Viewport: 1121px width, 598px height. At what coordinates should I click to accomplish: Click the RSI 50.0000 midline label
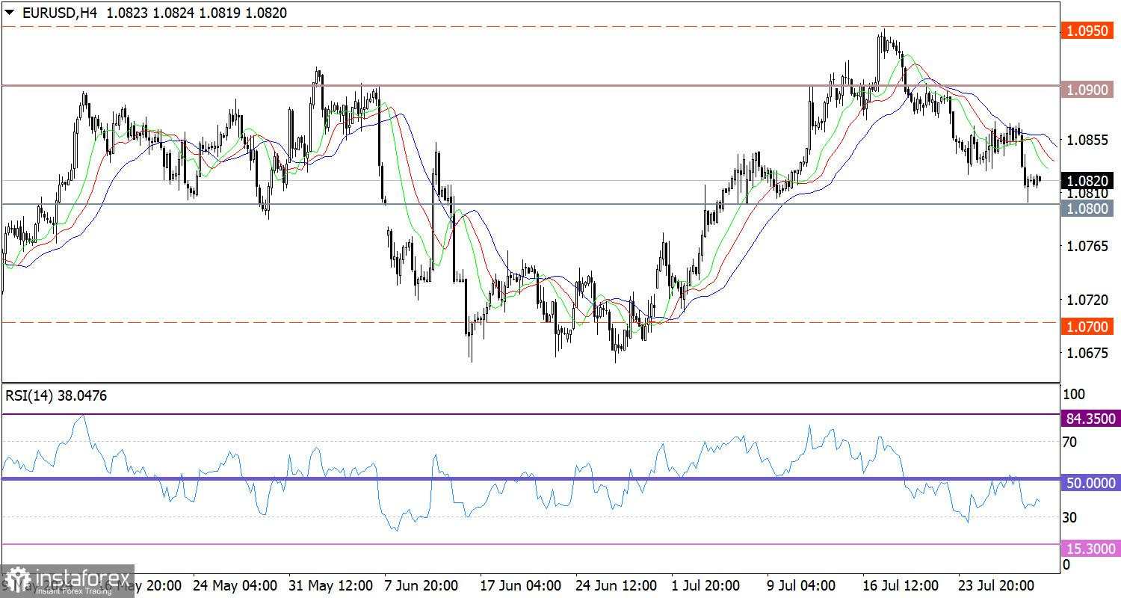(x=1090, y=483)
